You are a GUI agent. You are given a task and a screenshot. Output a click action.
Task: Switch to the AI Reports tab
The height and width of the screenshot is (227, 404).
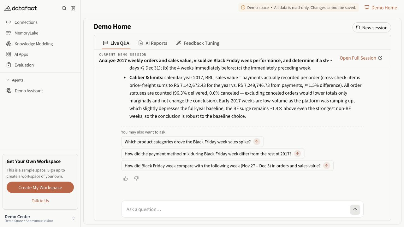[x=153, y=43]
